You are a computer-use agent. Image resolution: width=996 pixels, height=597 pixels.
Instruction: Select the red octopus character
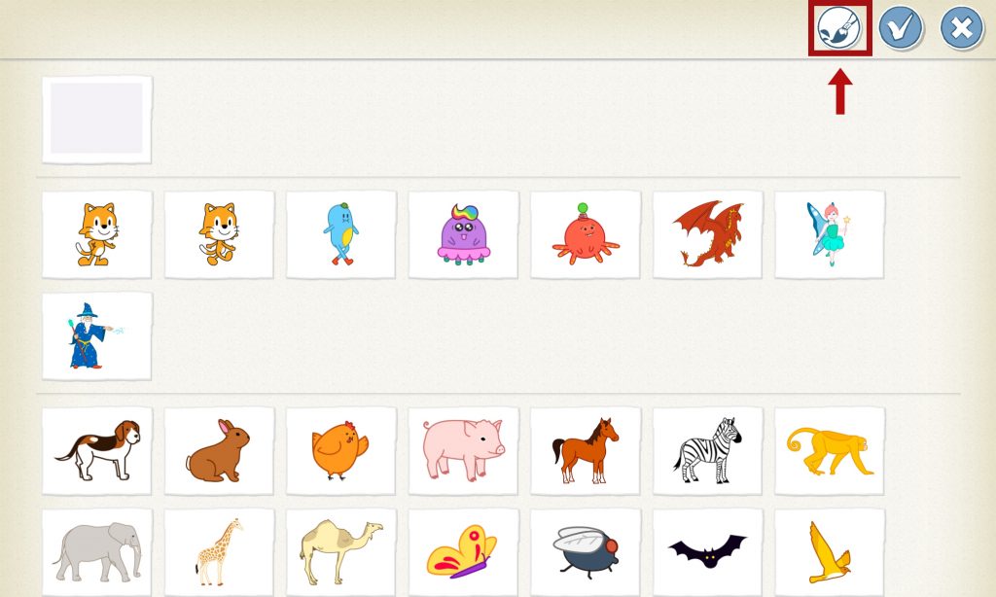[586, 234]
